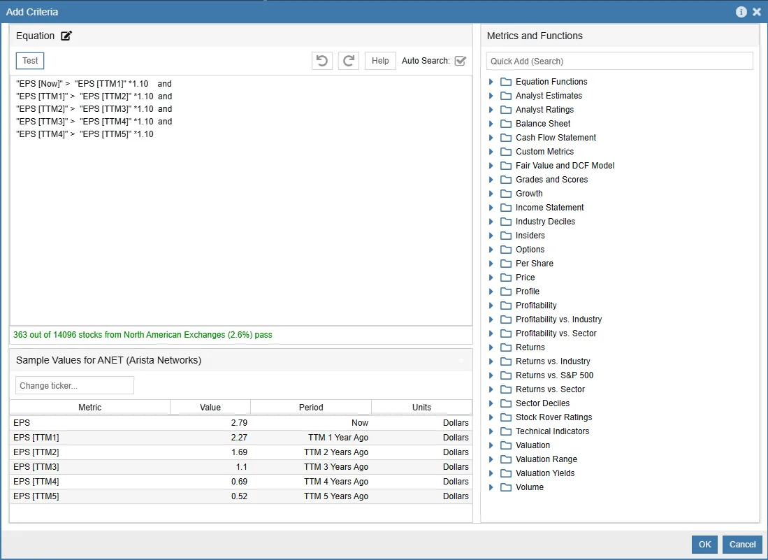Image resolution: width=768 pixels, height=560 pixels.
Task: Click the Units column header
Action: click(421, 407)
